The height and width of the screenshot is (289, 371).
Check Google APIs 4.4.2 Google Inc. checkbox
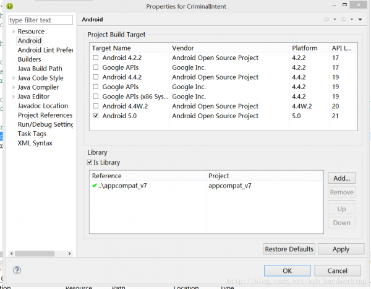[96, 87]
